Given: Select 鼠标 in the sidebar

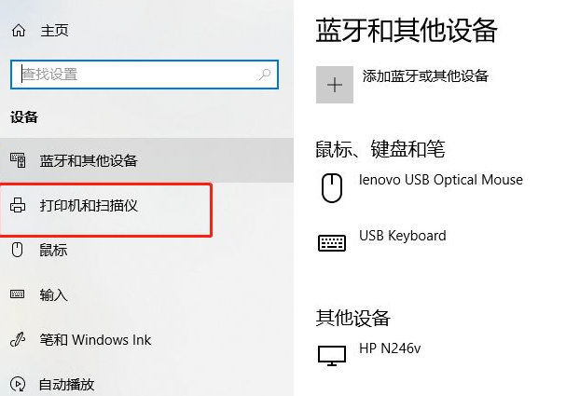Looking at the screenshot, I should 53,250.
